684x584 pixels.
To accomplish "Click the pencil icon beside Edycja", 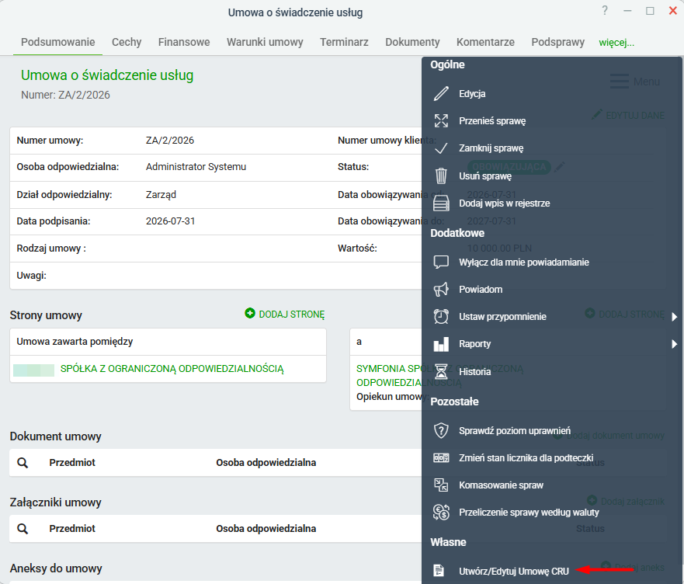I will coord(441,93).
